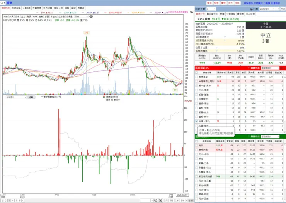The width and height of the screenshot is (286, 203).
Task: Check the 凱基-基隆 row checkbox
Action: pos(196,95)
